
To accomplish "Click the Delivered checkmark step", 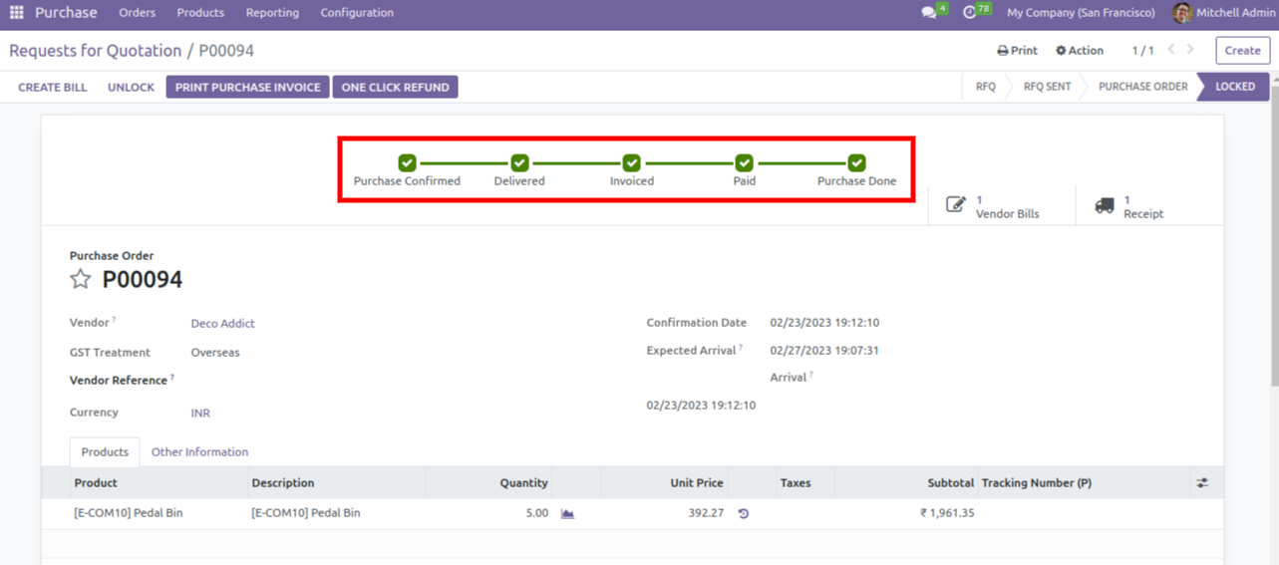I will click(519, 162).
